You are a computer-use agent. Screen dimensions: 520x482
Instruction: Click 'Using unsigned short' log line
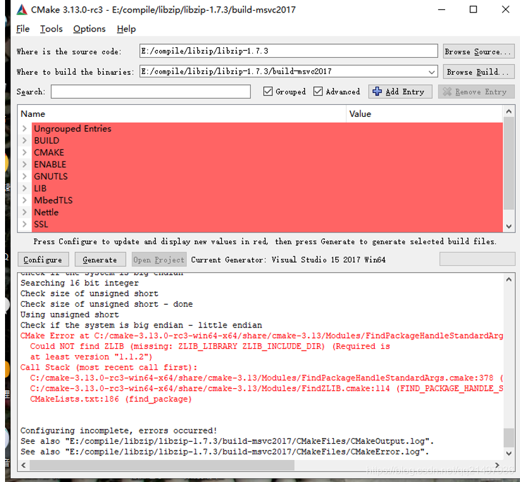[x=69, y=314]
